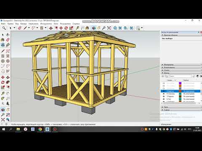The image size is (202, 151).
Task: Select the Text label tool in top toolbar
Action: click(x=82, y=28)
